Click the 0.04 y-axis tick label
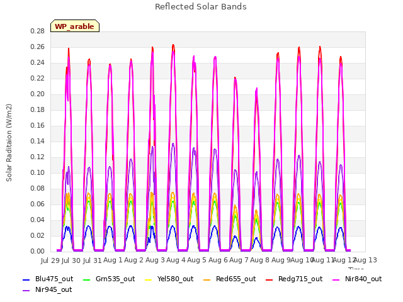This screenshot has width=403, height=302. [37, 220]
